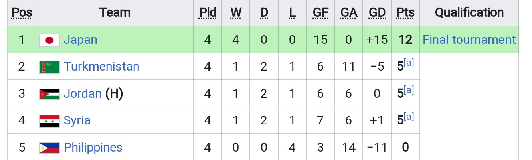Open the Philippines team link

click(x=93, y=148)
